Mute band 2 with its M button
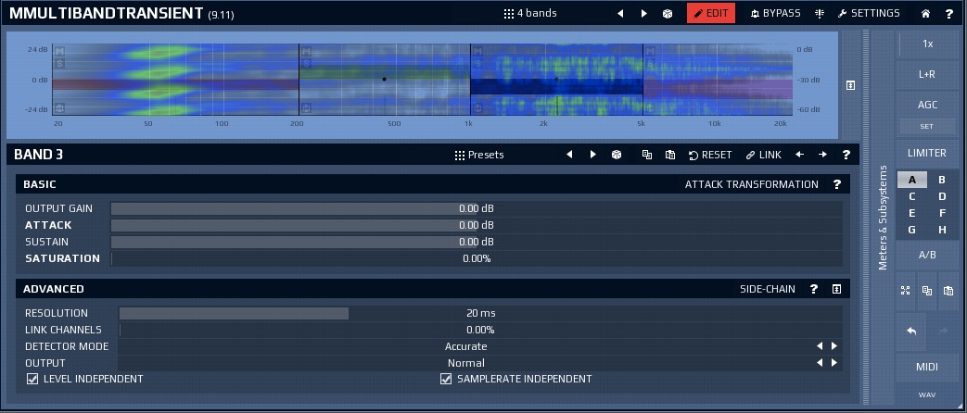 click(x=307, y=51)
